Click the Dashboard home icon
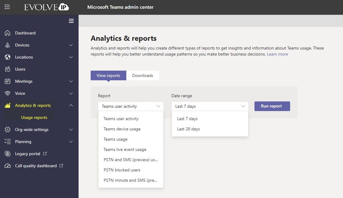 tap(8, 33)
